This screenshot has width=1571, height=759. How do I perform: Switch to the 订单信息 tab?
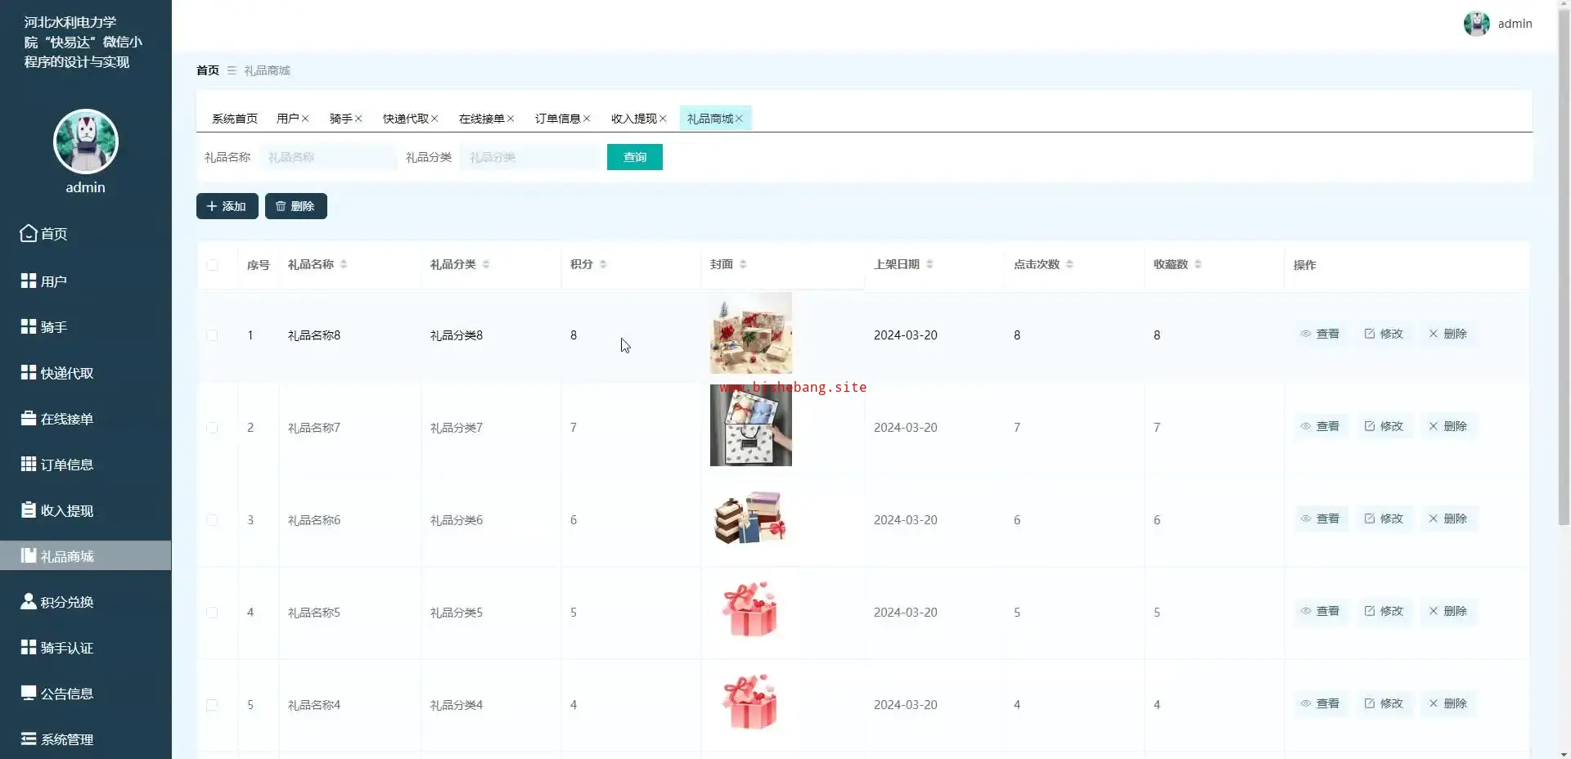pos(557,119)
